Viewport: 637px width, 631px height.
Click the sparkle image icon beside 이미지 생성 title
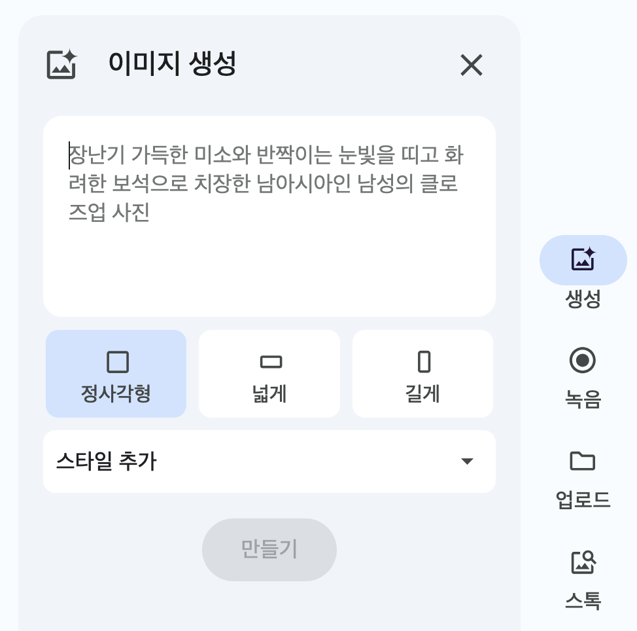click(62, 65)
